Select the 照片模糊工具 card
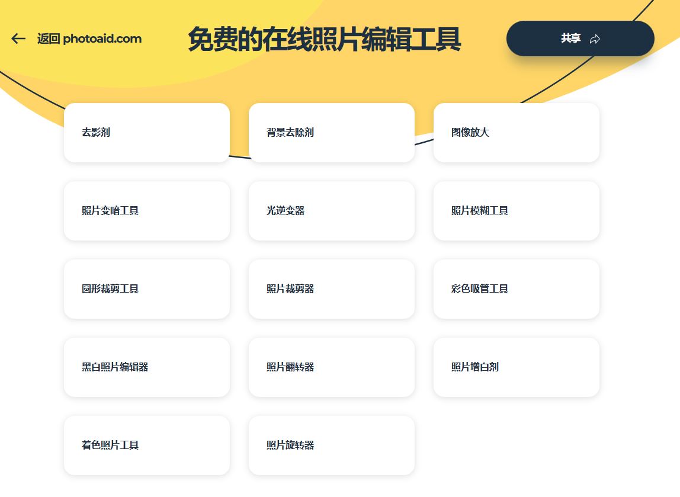 tap(516, 211)
